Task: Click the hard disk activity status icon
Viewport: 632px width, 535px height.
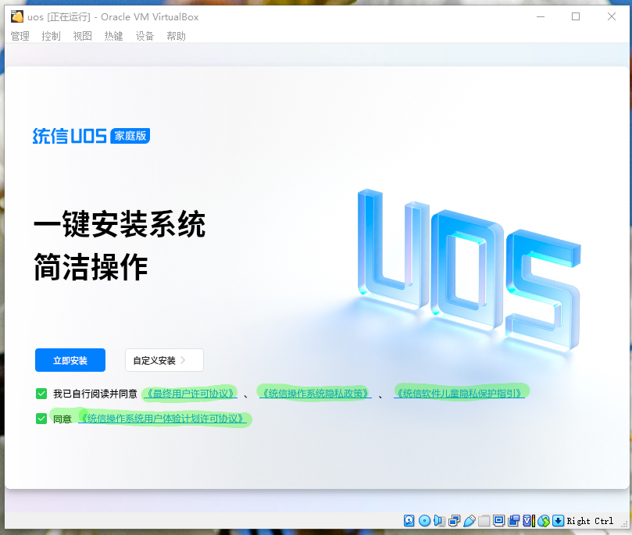Action: [x=409, y=520]
